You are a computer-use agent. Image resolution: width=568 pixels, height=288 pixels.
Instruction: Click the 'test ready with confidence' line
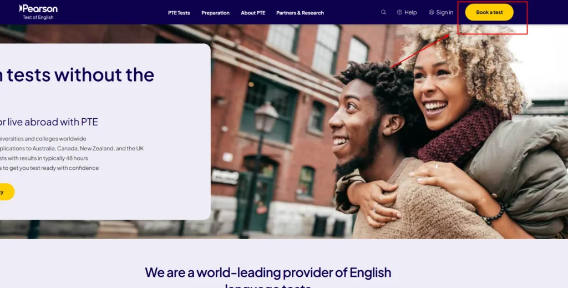click(x=49, y=168)
